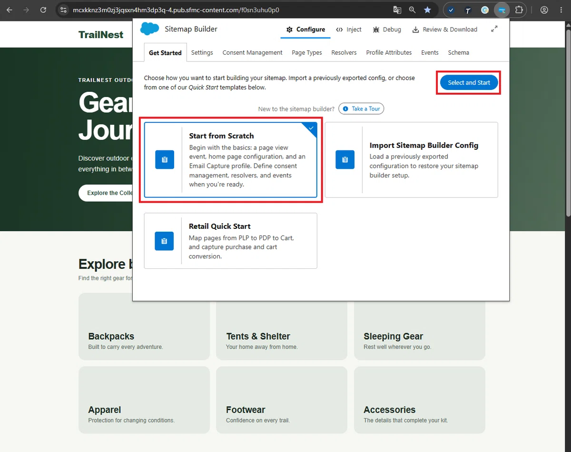Choose the Start from Scratch option card

coord(230,160)
